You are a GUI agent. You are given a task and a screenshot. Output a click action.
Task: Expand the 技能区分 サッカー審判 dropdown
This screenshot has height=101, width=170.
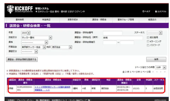point(50,38)
